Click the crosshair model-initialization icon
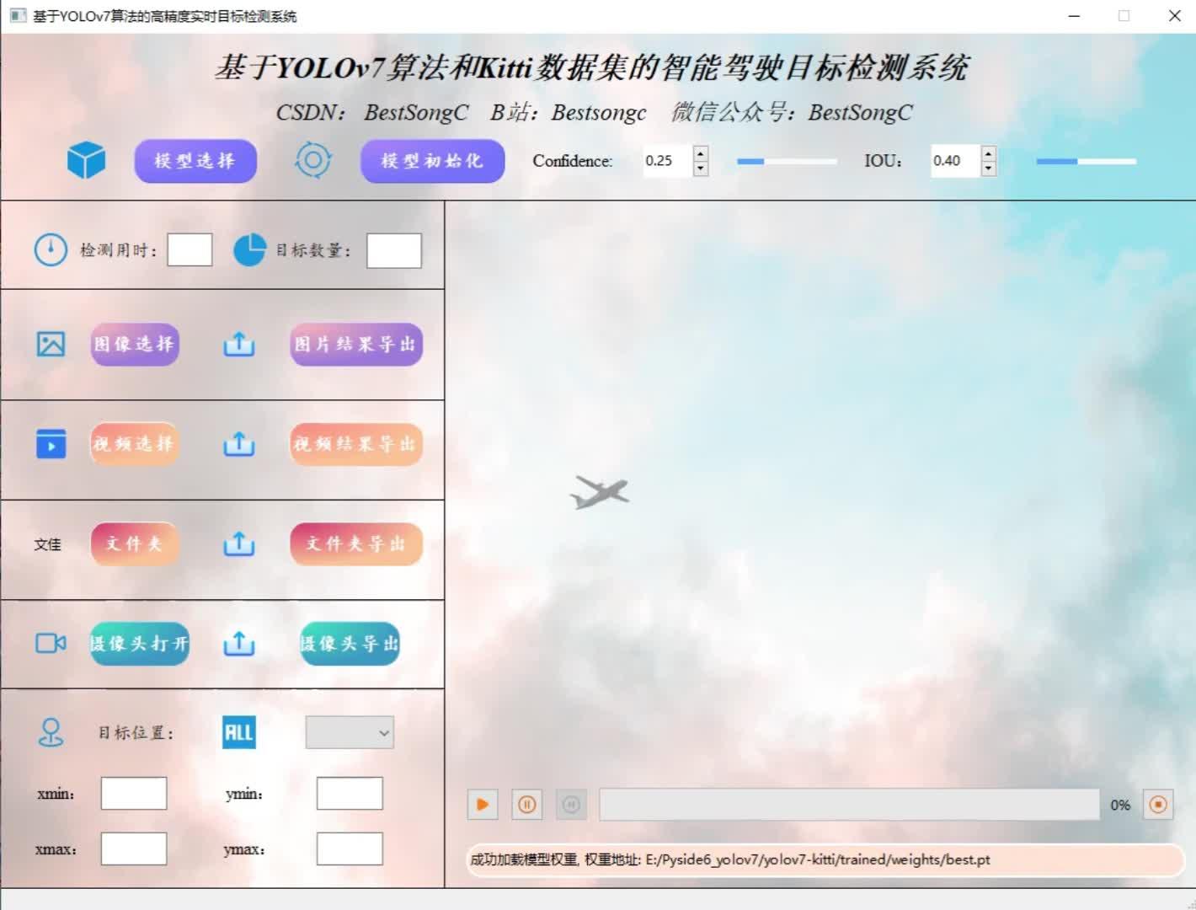This screenshot has width=1196, height=910. [x=312, y=161]
